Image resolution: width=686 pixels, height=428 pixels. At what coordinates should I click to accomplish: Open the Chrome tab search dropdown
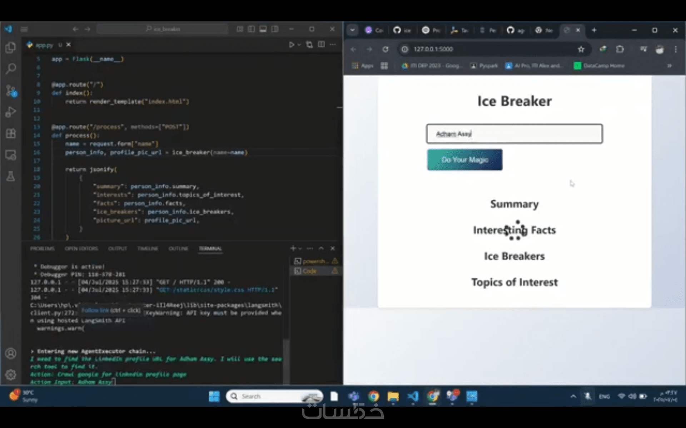352,30
